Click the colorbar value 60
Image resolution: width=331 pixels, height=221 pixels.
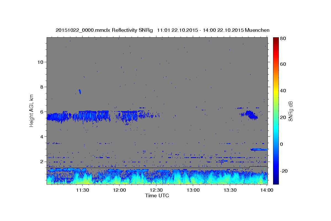284,64
